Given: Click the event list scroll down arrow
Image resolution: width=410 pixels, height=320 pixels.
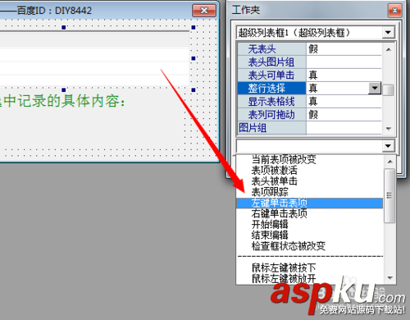Looking at the screenshot, I should [389, 278].
